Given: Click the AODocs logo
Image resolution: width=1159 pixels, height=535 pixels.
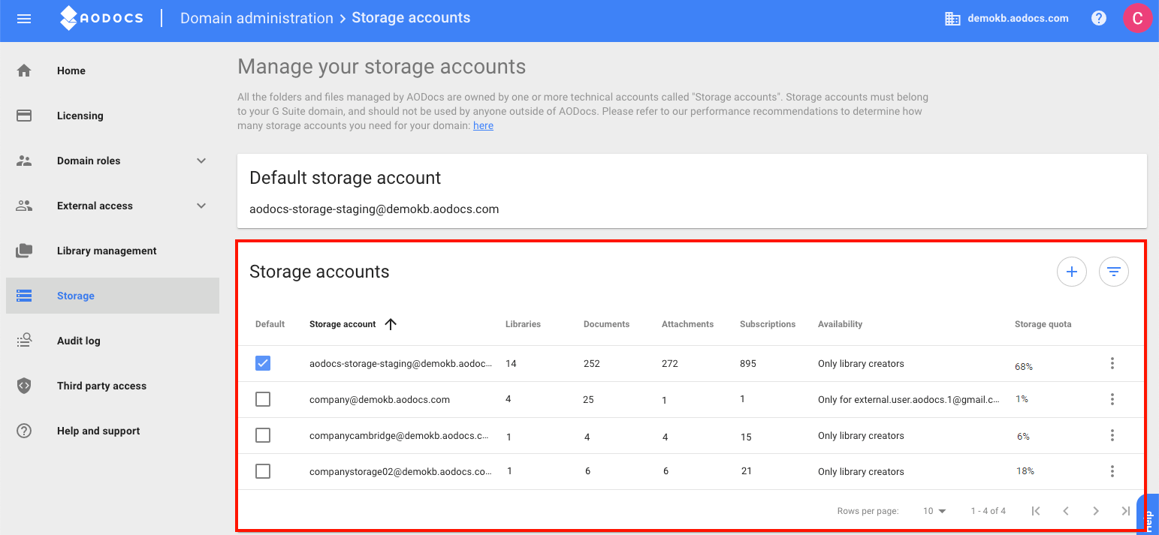Looking at the screenshot, I should pyautogui.click(x=101, y=18).
